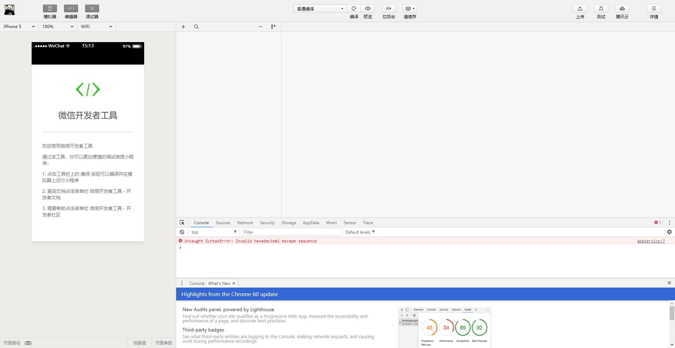The width and height of the screenshot is (675, 348).
Task: Open the 详情 details menu icon
Action: (654, 8)
